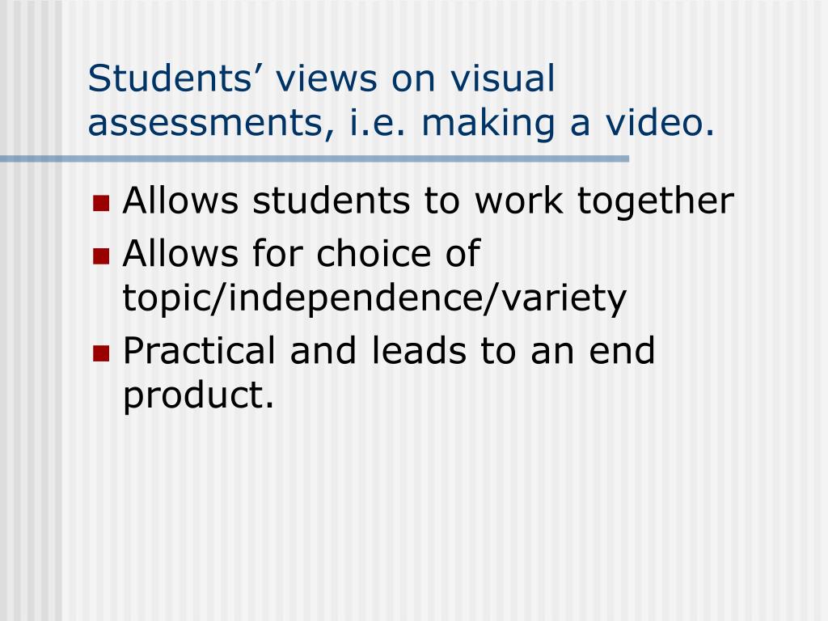
Task: Click the word 'video.' in the title
Action: tap(660, 123)
